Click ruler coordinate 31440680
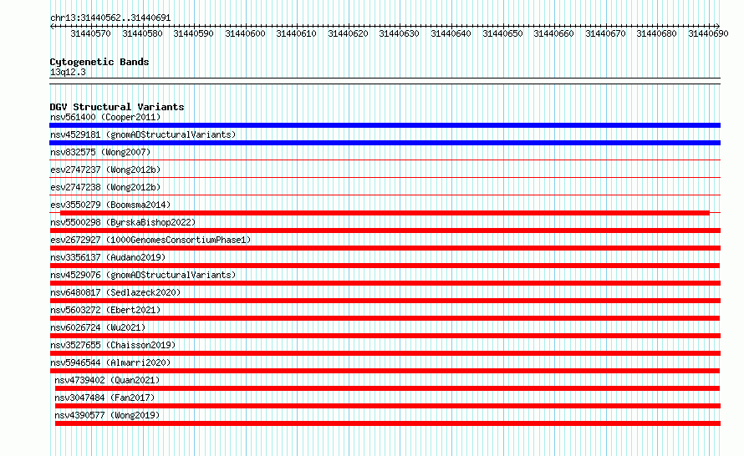 [x=657, y=33]
